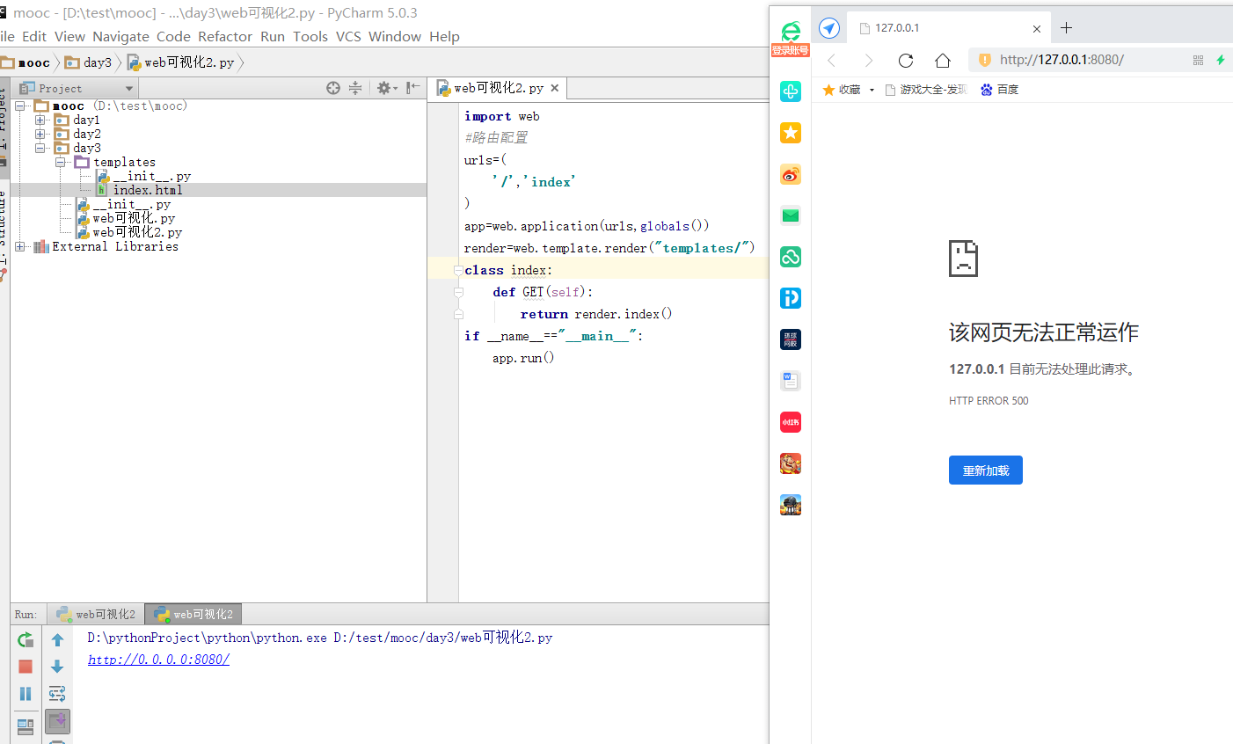This screenshot has width=1233, height=744.
Task: Open the document sidebar icon
Action: [x=791, y=381]
